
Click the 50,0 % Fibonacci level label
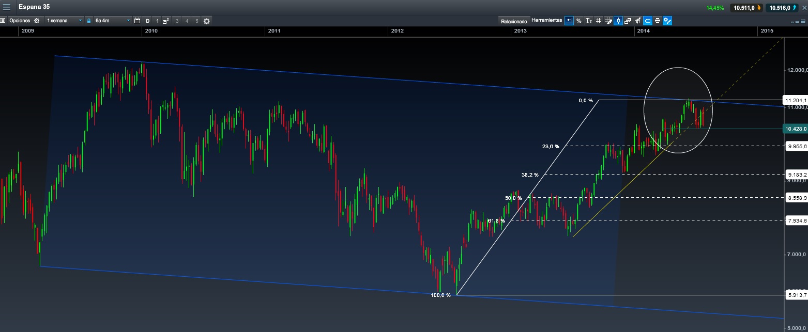click(x=513, y=198)
